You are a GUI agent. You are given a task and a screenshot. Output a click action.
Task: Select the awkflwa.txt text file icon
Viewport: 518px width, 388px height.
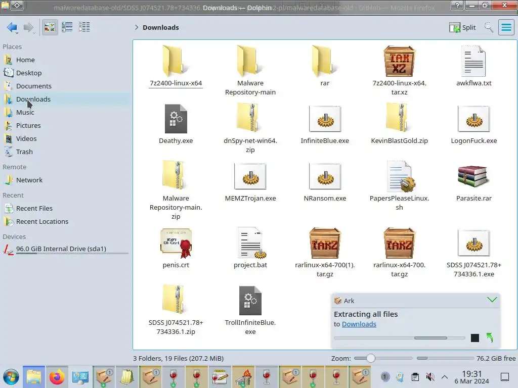[473, 61]
